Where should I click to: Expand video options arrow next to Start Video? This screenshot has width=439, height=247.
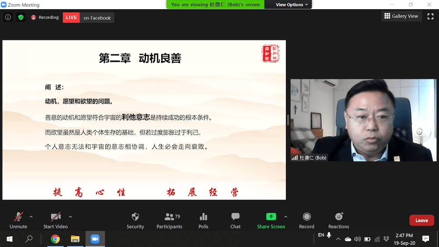point(70,217)
